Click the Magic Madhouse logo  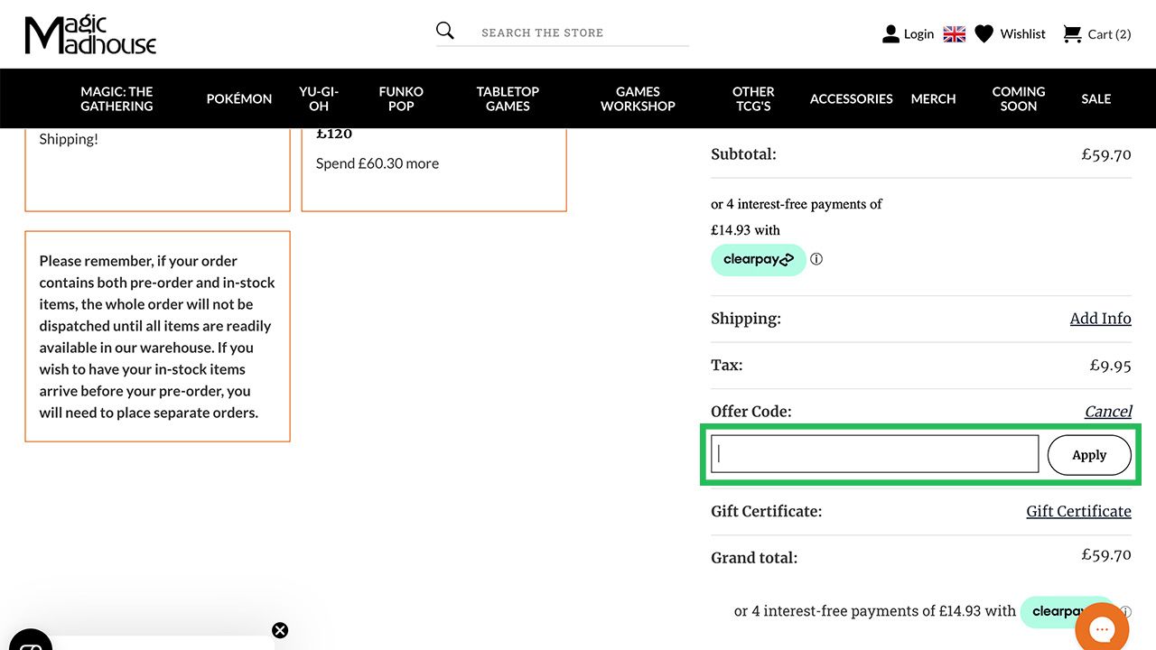click(x=90, y=35)
